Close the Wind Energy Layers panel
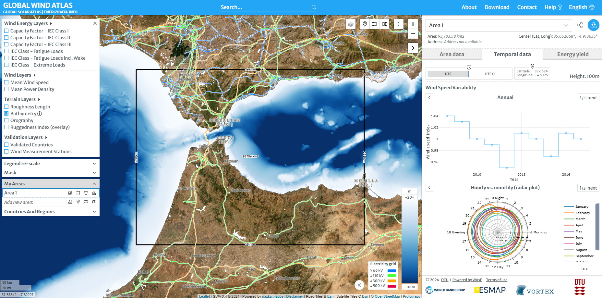Image resolution: width=602 pixels, height=298 pixels. (95, 23)
